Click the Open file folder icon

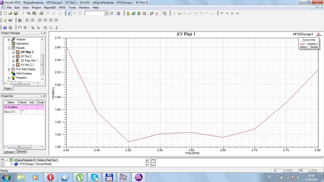click(x=10, y=13)
